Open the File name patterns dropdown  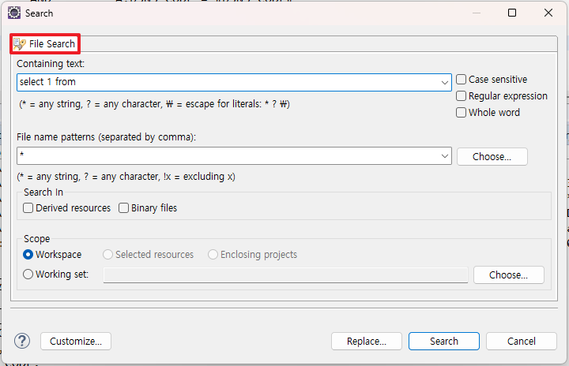click(x=446, y=156)
